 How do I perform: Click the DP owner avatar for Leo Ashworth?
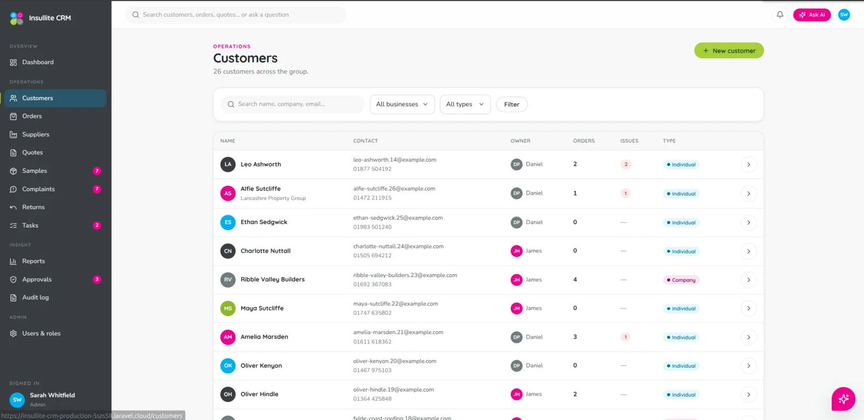coord(517,164)
